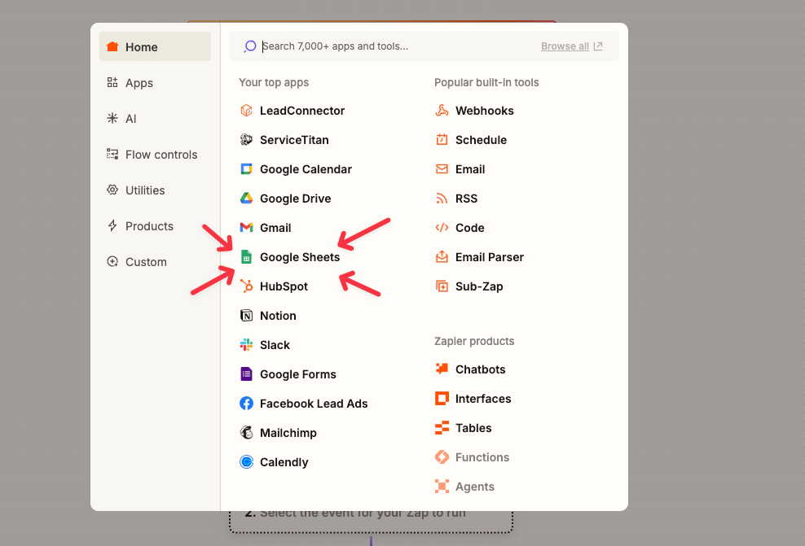Click the Sub-Zap icon
The image size is (805, 546).
click(x=442, y=286)
